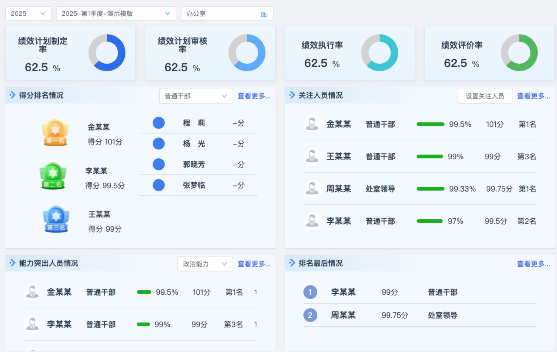Viewport: 557px width, 352px height.
Task: Click 周某某 name in 排名最后情况
Action: pyautogui.click(x=343, y=315)
